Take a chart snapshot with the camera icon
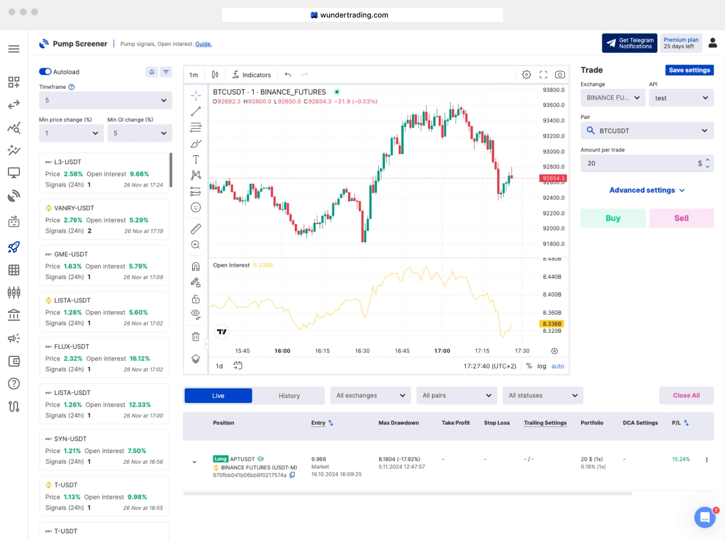This screenshot has height=540, width=725. pyautogui.click(x=559, y=74)
